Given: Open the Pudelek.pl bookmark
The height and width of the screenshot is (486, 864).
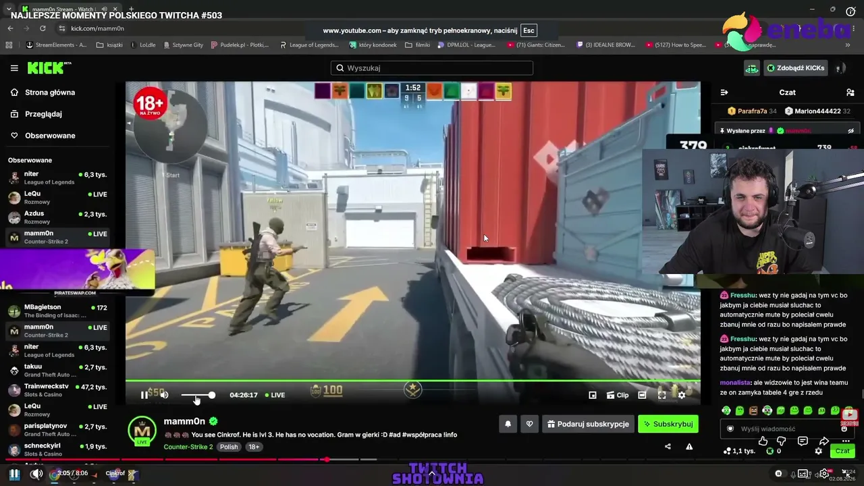Looking at the screenshot, I should 240,45.
